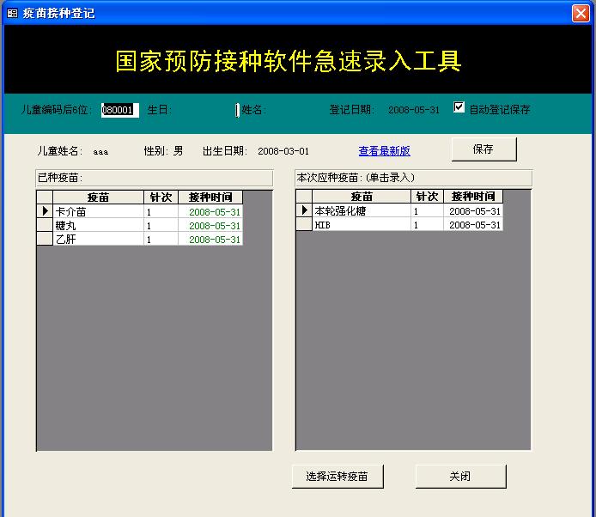The width and height of the screenshot is (596, 517).
Task: Click the 本轮强化糖 vaccine cell
Action: (361, 210)
